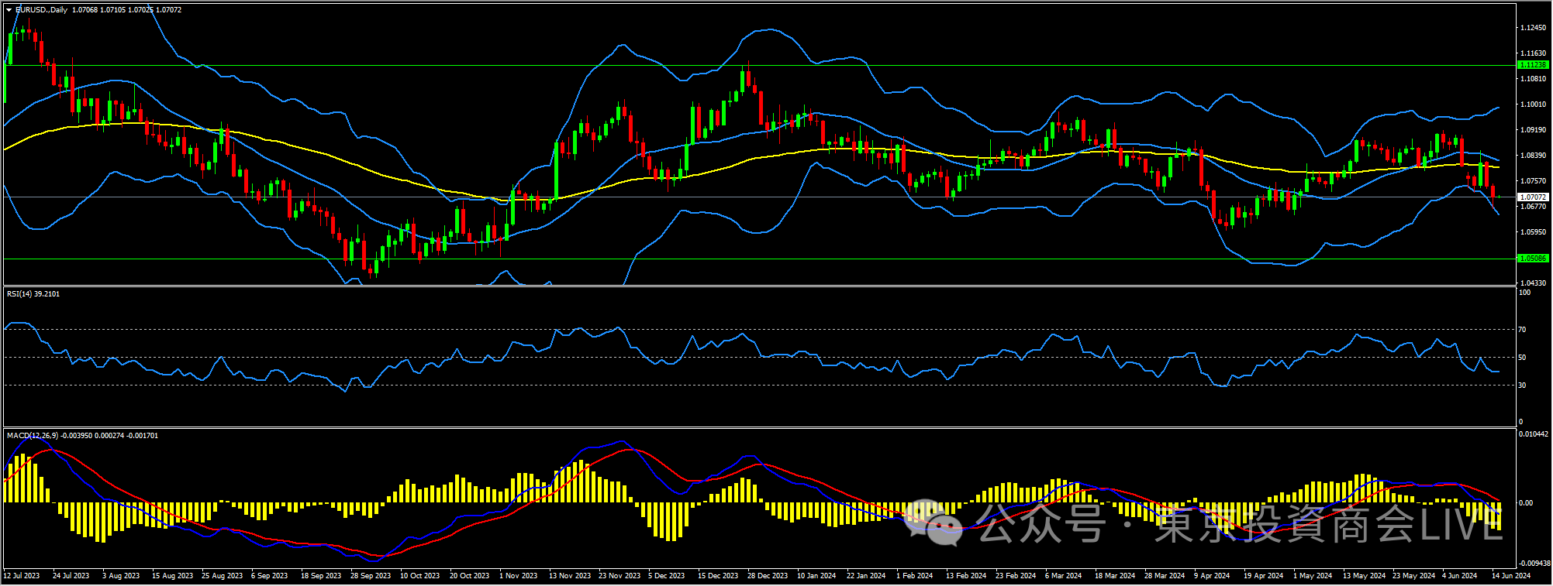This screenshot has width=1553, height=586.
Task: Click the 13 Nov 2023 date label
Action: coord(570,576)
